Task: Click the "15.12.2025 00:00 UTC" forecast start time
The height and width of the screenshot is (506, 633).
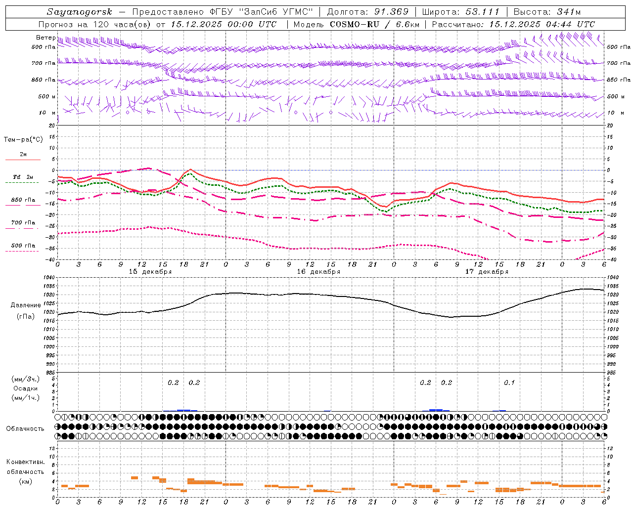Action: [224, 24]
